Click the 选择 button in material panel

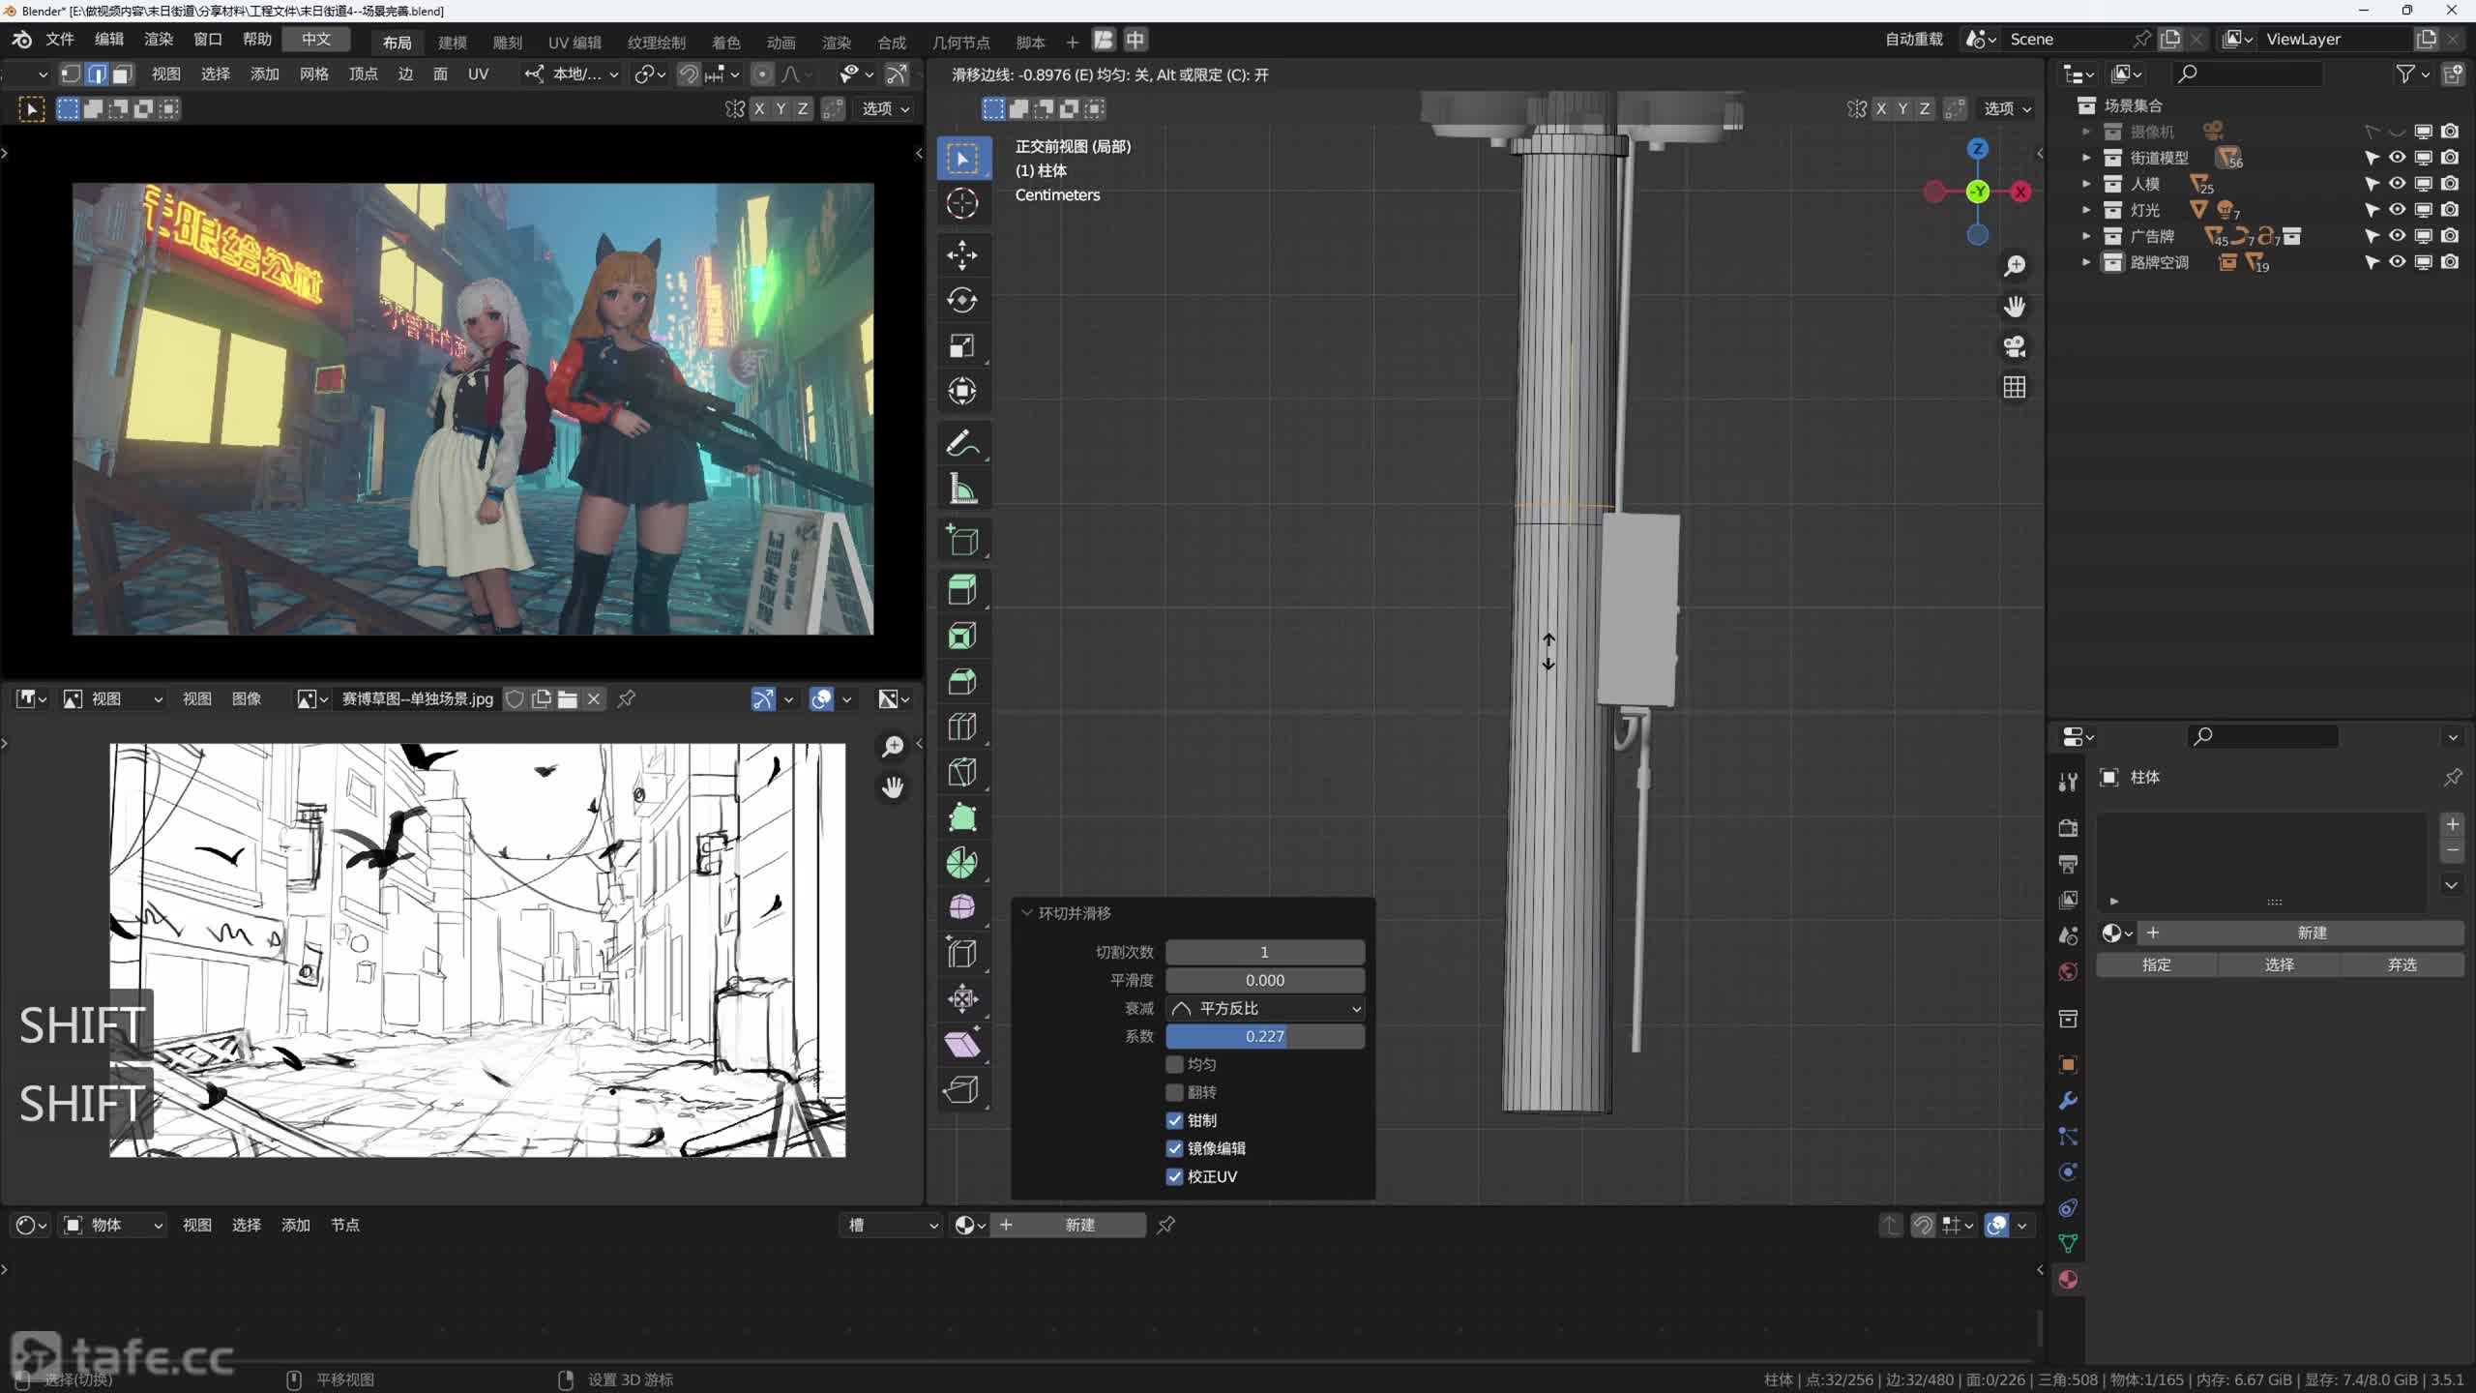(2280, 965)
